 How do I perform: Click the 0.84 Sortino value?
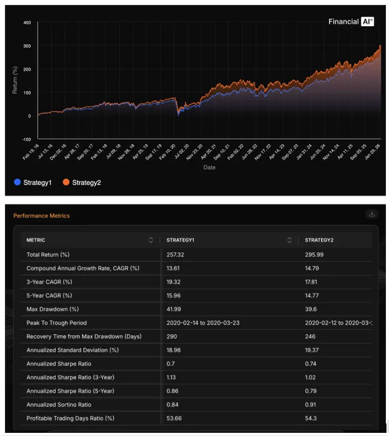[172, 405]
